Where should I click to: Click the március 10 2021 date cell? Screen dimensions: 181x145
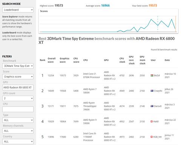[x=170, y=76]
